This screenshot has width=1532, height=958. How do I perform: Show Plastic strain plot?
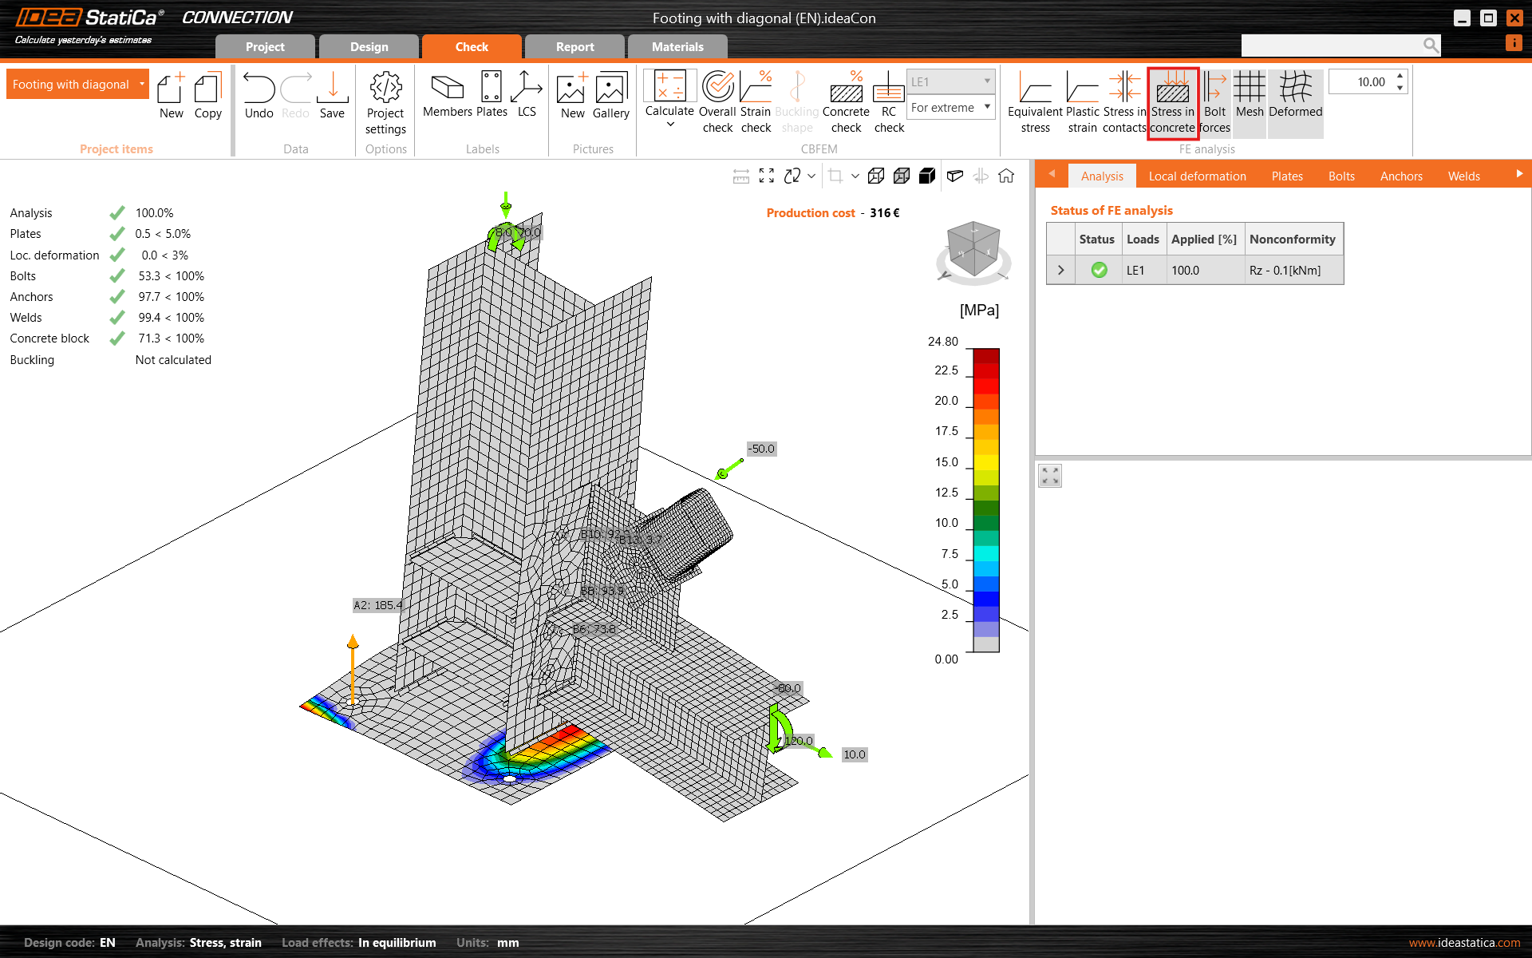tap(1083, 103)
